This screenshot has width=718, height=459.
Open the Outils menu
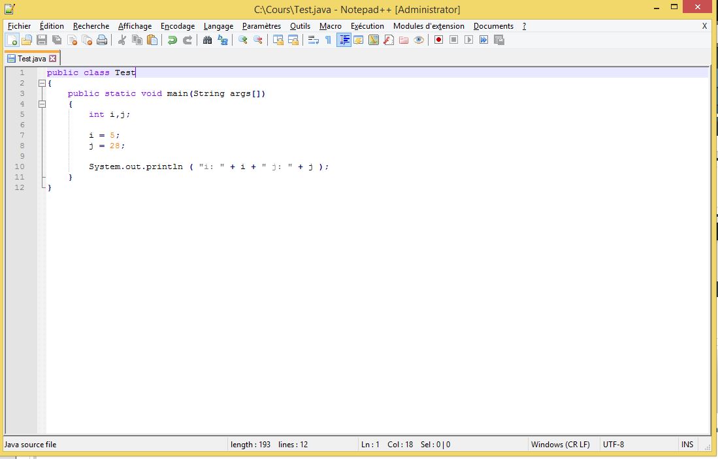click(300, 26)
